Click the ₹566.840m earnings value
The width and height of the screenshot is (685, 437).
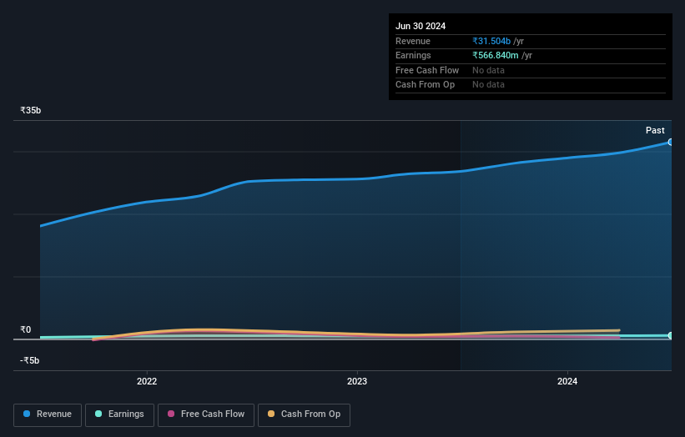pos(496,55)
